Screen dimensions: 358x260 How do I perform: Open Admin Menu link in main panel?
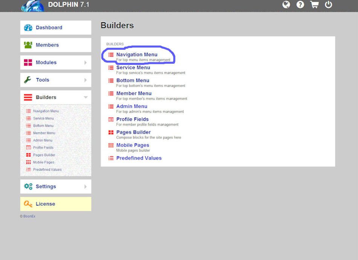(x=132, y=106)
